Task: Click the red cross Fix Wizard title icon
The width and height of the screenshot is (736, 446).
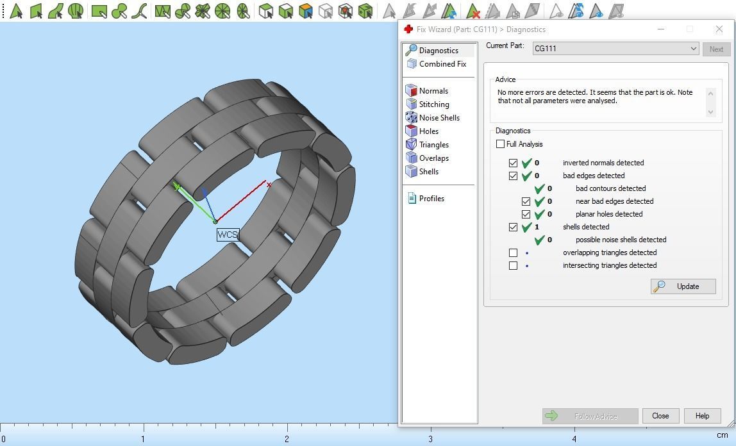Action: tap(408, 29)
